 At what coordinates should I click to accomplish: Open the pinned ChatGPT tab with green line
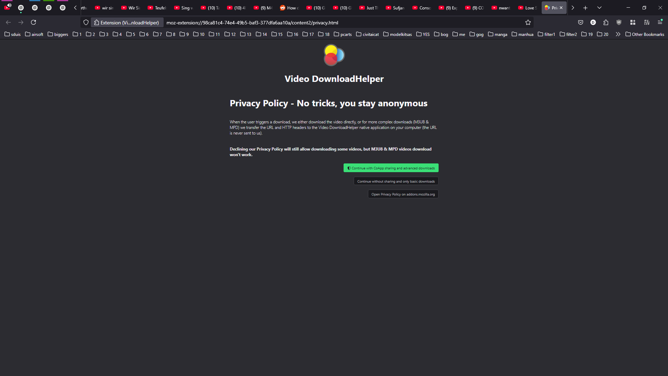[49, 8]
